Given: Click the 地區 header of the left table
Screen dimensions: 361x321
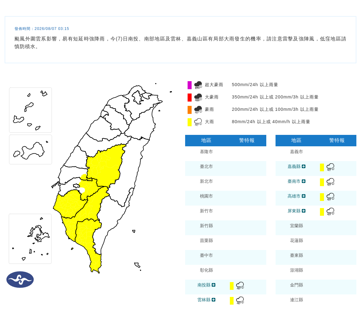Looking at the screenshot, I should (x=206, y=140).
